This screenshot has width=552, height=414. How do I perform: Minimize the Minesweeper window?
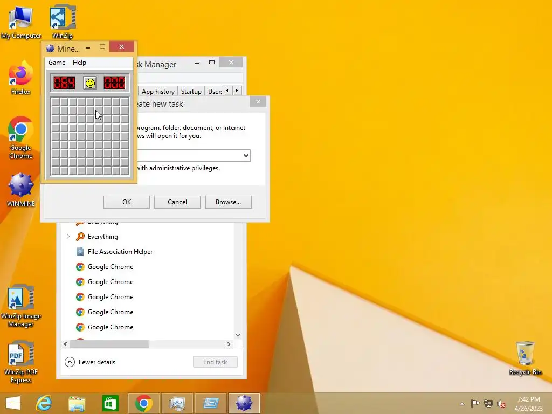(88, 48)
